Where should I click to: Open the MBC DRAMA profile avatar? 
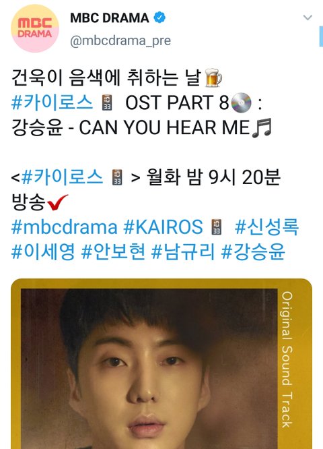35,28
